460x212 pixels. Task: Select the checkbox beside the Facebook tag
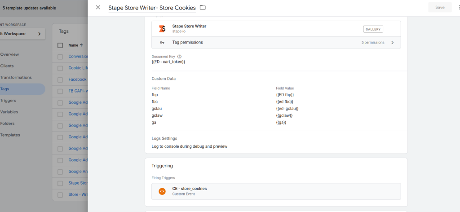click(x=60, y=79)
